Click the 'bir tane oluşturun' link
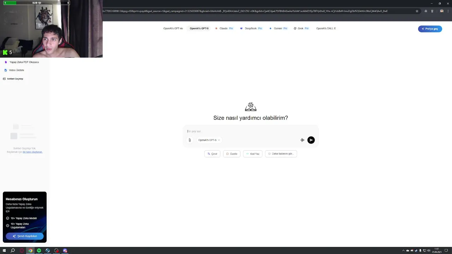 click(x=32, y=152)
